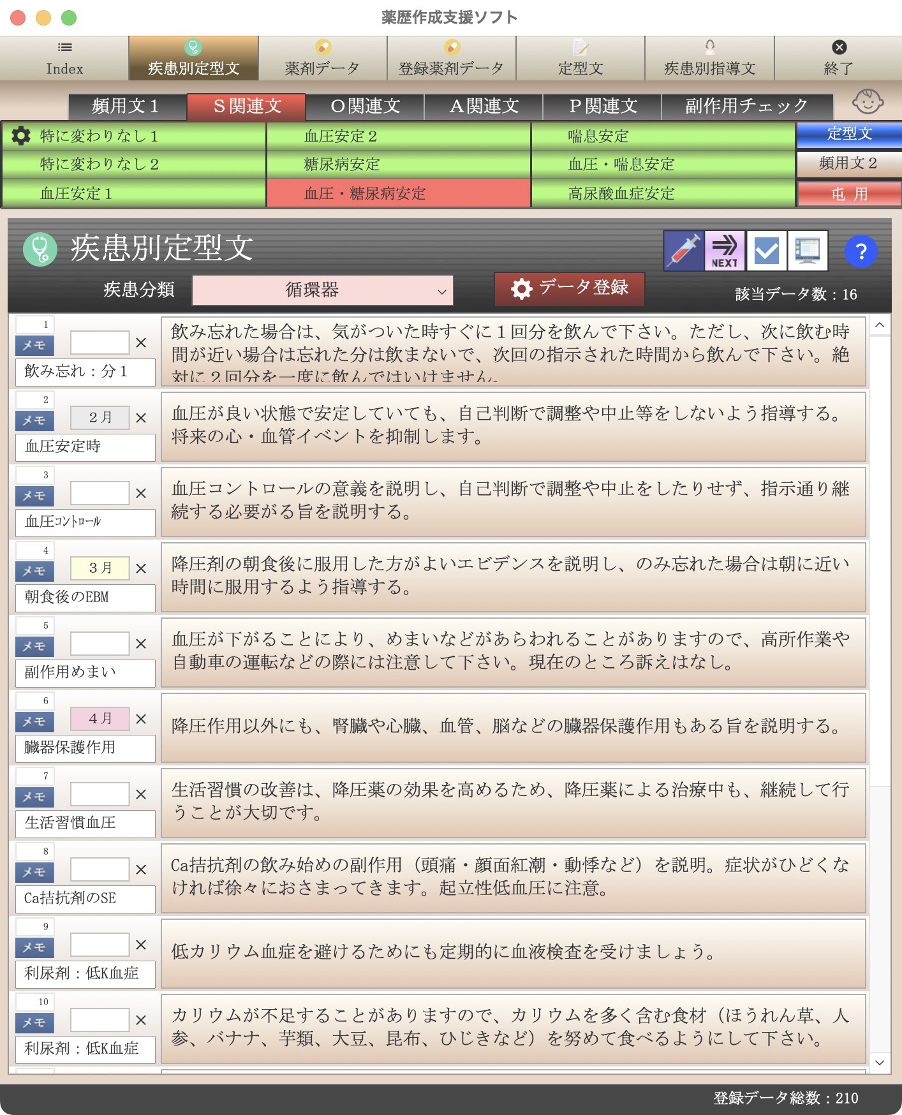Open help with the blue question mark
This screenshot has height=1115, width=902.
(861, 251)
